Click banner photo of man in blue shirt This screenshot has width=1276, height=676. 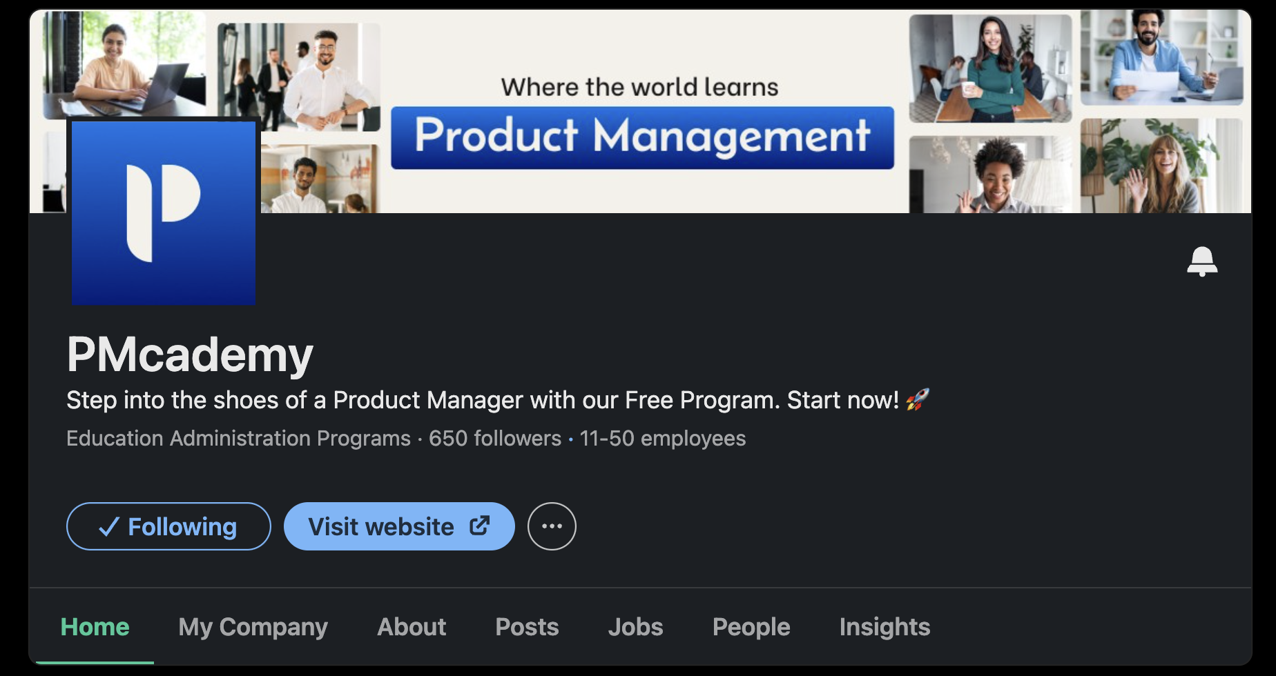[1161, 58]
